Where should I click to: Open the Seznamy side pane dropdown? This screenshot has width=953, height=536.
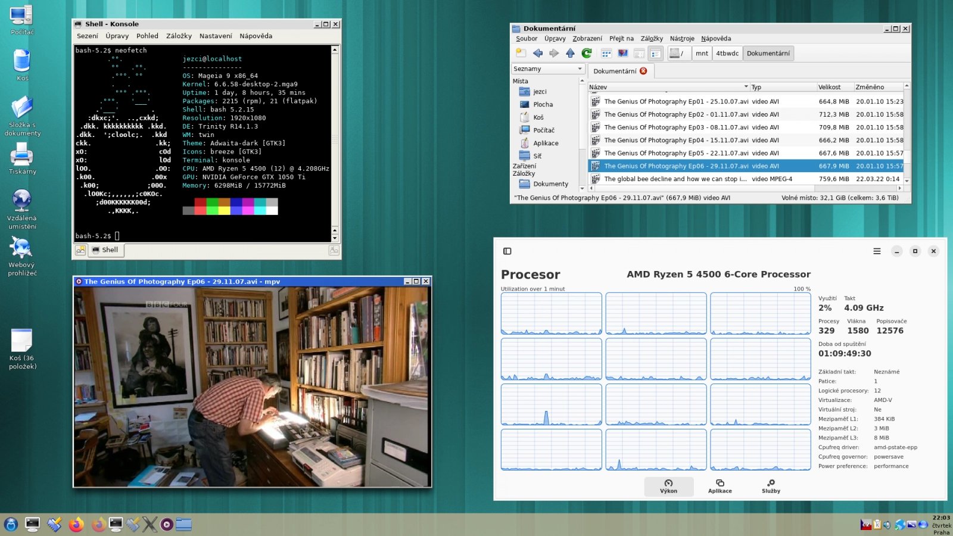(x=547, y=69)
